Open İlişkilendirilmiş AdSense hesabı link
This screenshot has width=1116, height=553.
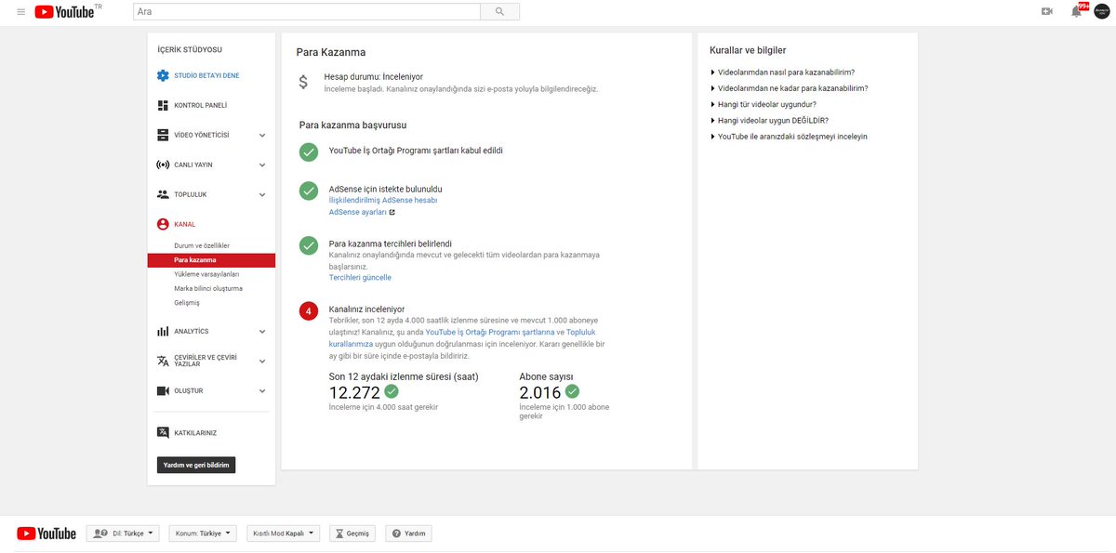tap(383, 200)
